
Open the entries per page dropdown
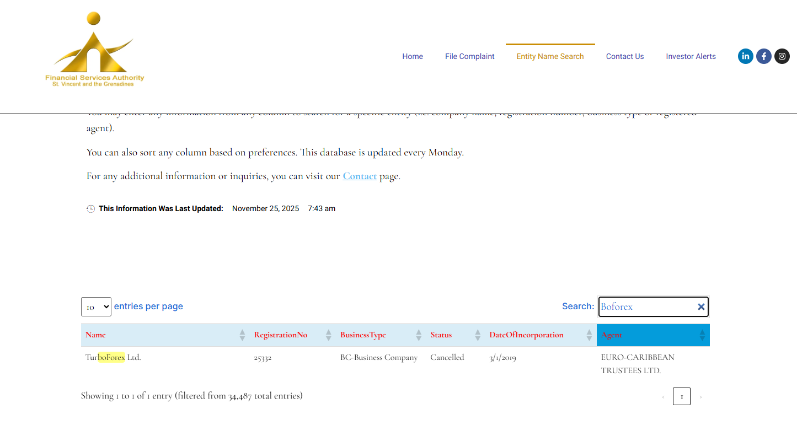[x=96, y=307]
